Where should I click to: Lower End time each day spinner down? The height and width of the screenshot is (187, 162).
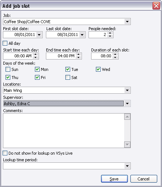click(x=79, y=57)
